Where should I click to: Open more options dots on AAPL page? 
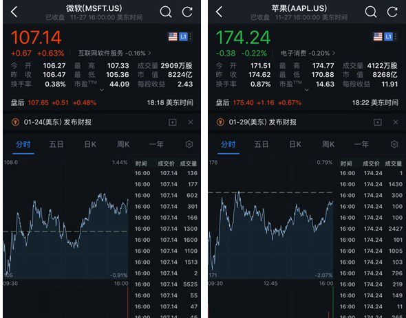coord(396,36)
